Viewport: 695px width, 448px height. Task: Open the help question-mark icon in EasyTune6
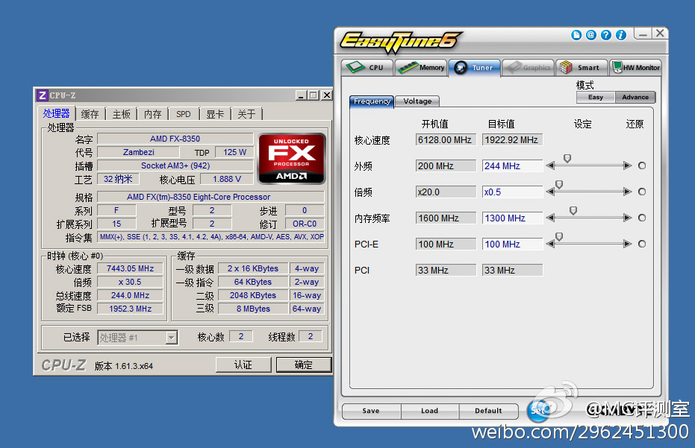tap(606, 35)
